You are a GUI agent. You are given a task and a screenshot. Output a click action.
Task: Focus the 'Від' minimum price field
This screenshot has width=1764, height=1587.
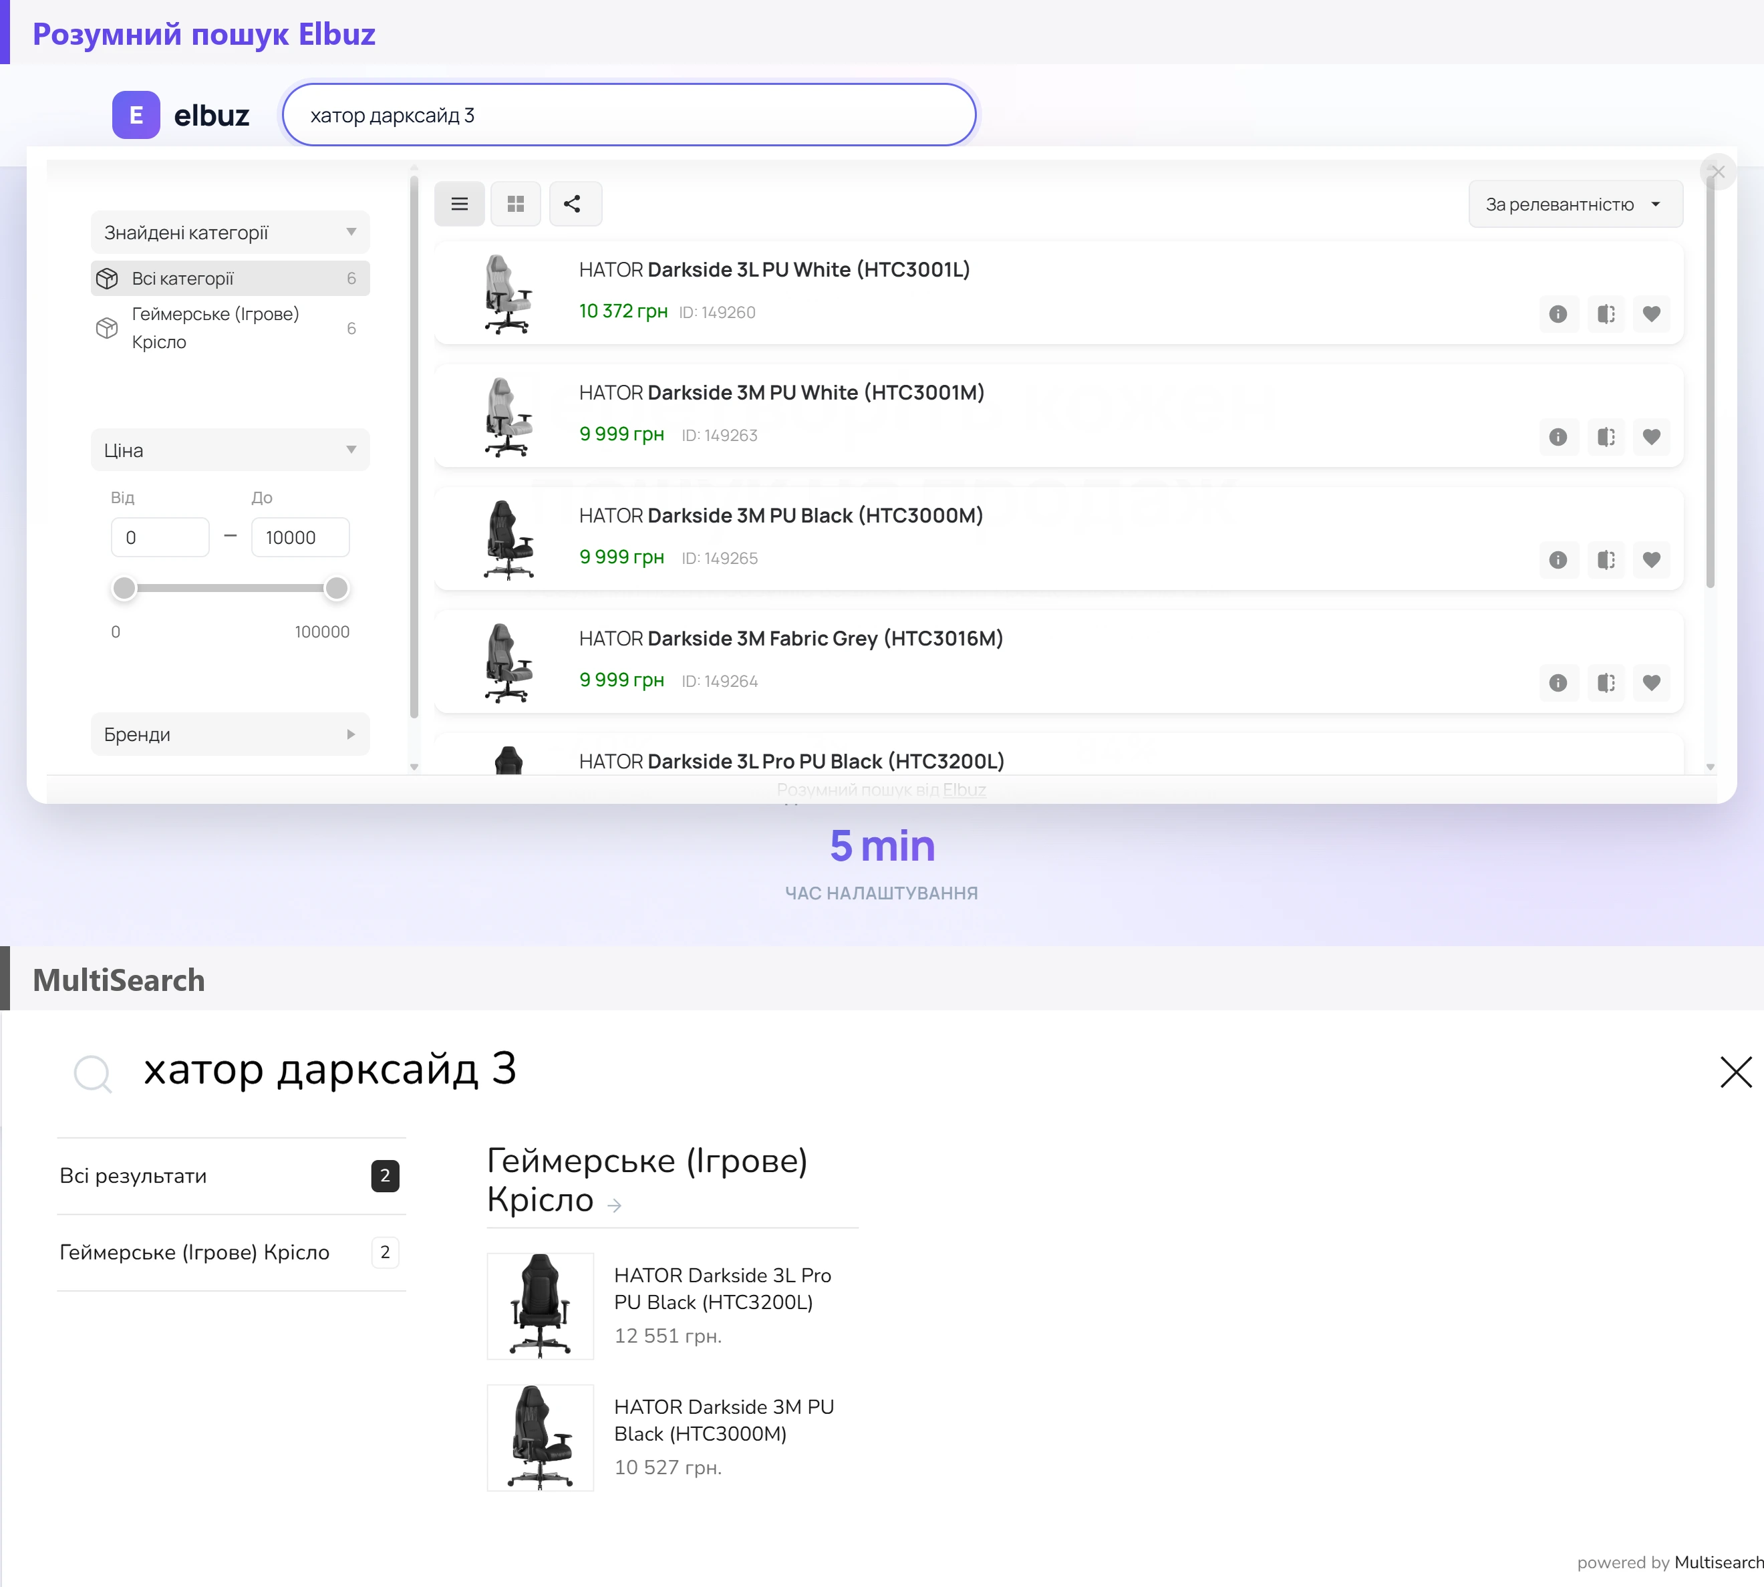pos(160,537)
